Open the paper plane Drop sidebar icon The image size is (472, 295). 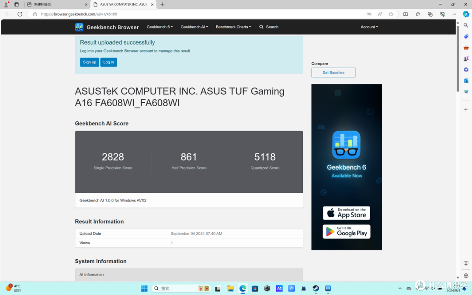(466, 91)
